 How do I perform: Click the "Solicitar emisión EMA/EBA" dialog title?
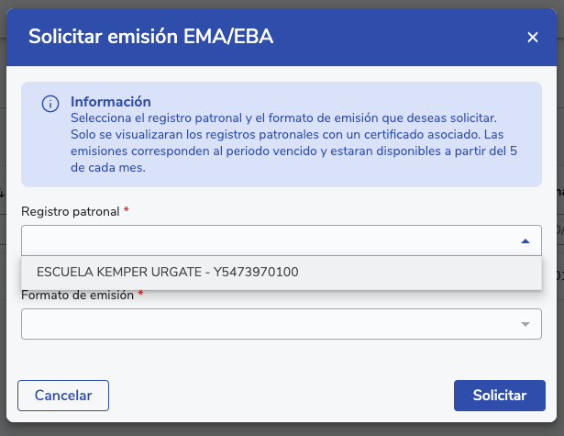151,38
